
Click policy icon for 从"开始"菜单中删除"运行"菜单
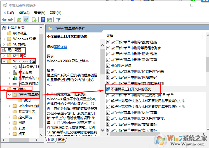[108, 113]
